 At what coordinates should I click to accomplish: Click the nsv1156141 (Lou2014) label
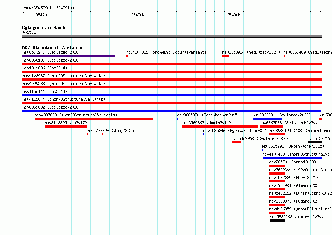[45, 91]
